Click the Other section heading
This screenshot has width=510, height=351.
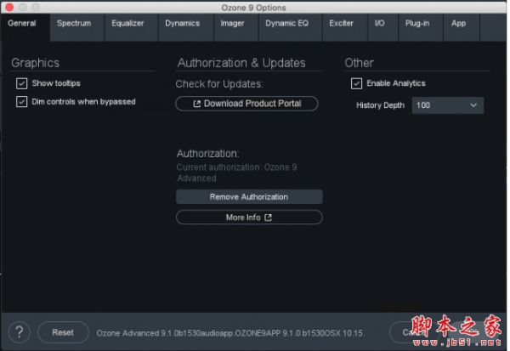[359, 63]
